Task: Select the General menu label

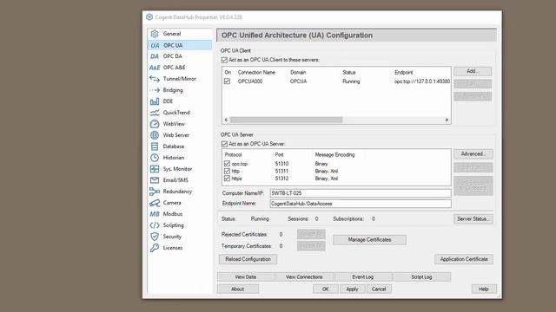Action: [x=172, y=34]
